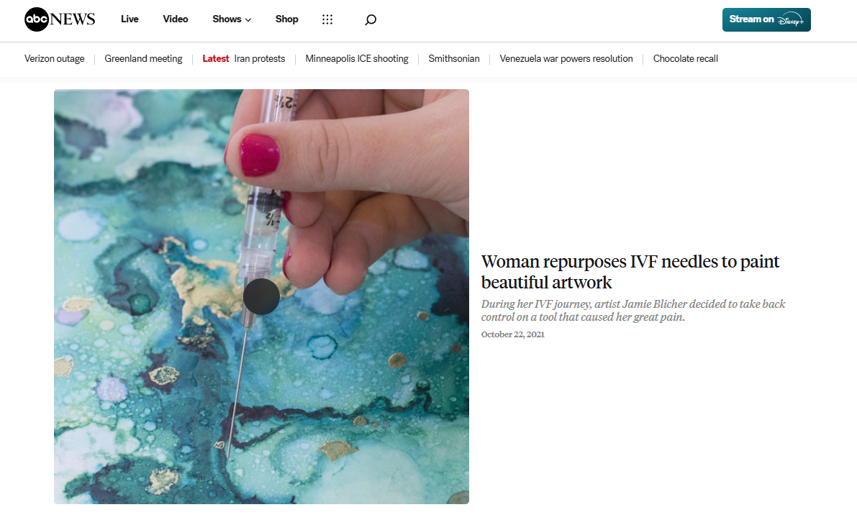The width and height of the screenshot is (857, 520).
Task: Open the search magnifier icon
Action: [371, 19]
